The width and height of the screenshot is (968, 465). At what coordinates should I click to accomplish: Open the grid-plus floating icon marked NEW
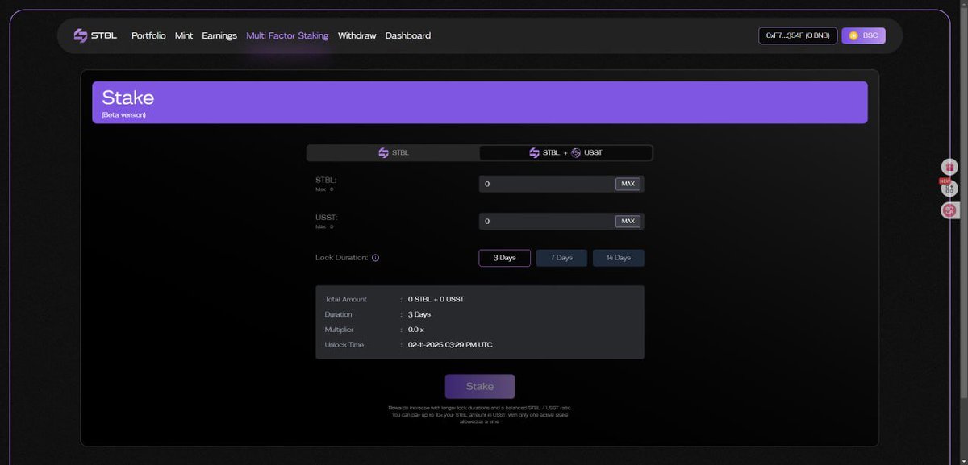coord(949,189)
